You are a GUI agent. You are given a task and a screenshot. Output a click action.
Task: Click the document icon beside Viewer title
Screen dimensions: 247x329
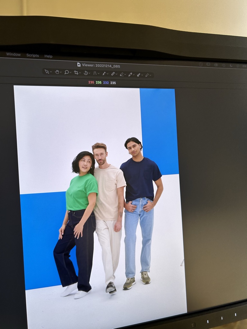(x=79, y=64)
